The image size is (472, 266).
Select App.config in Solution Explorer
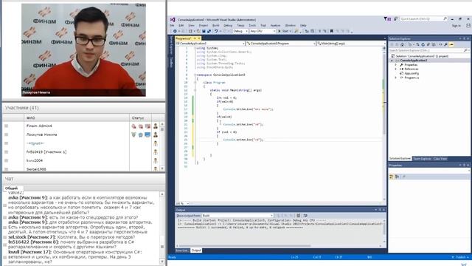pos(412,73)
